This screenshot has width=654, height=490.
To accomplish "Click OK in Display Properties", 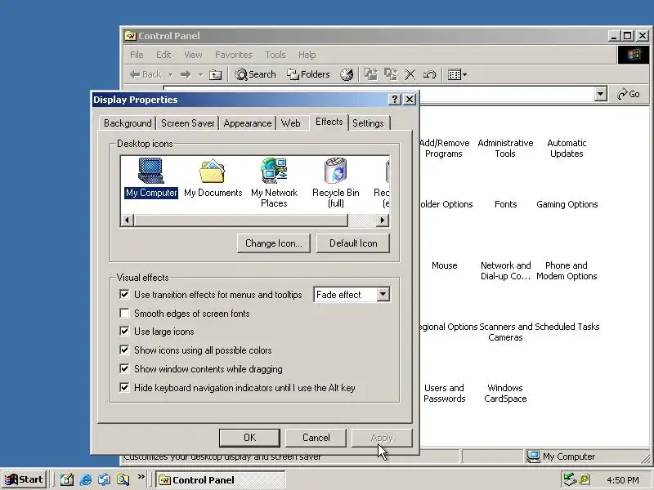I will [x=249, y=438].
